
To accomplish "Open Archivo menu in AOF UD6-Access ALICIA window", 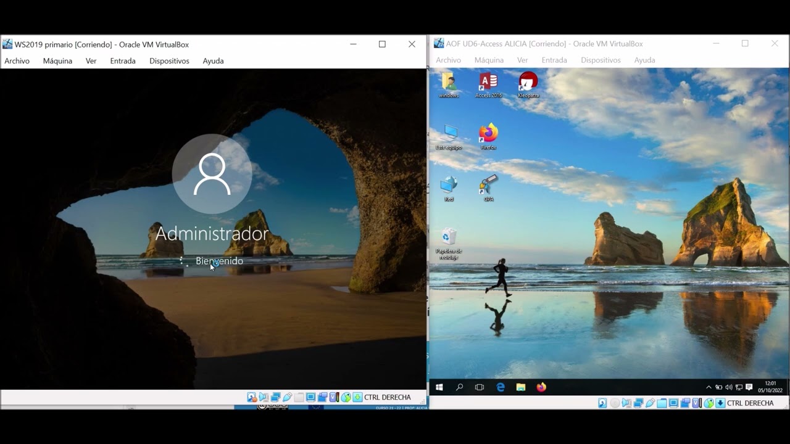I will point(448,60).
